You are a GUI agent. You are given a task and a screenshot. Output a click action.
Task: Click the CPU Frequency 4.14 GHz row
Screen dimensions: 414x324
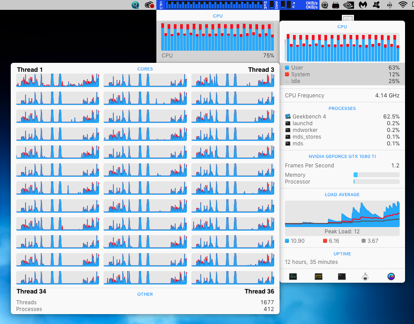click(x=342, y=95)
